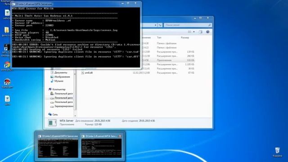Select the MTA San Andreas desktop shortcut
The image size is (288, 162).
click(x=7, y=48)
